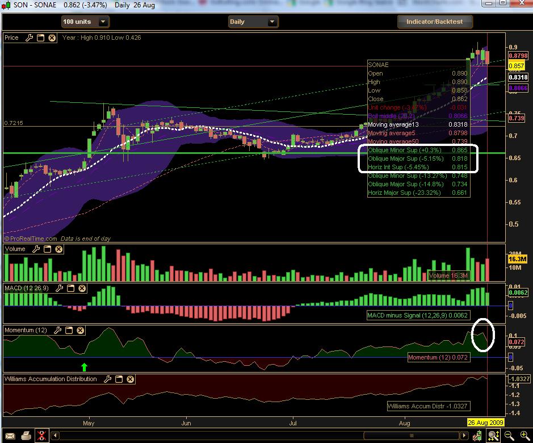Click the magnifier with arrows icon
Screen dimensions: 533x443
(x=493, y=435)
